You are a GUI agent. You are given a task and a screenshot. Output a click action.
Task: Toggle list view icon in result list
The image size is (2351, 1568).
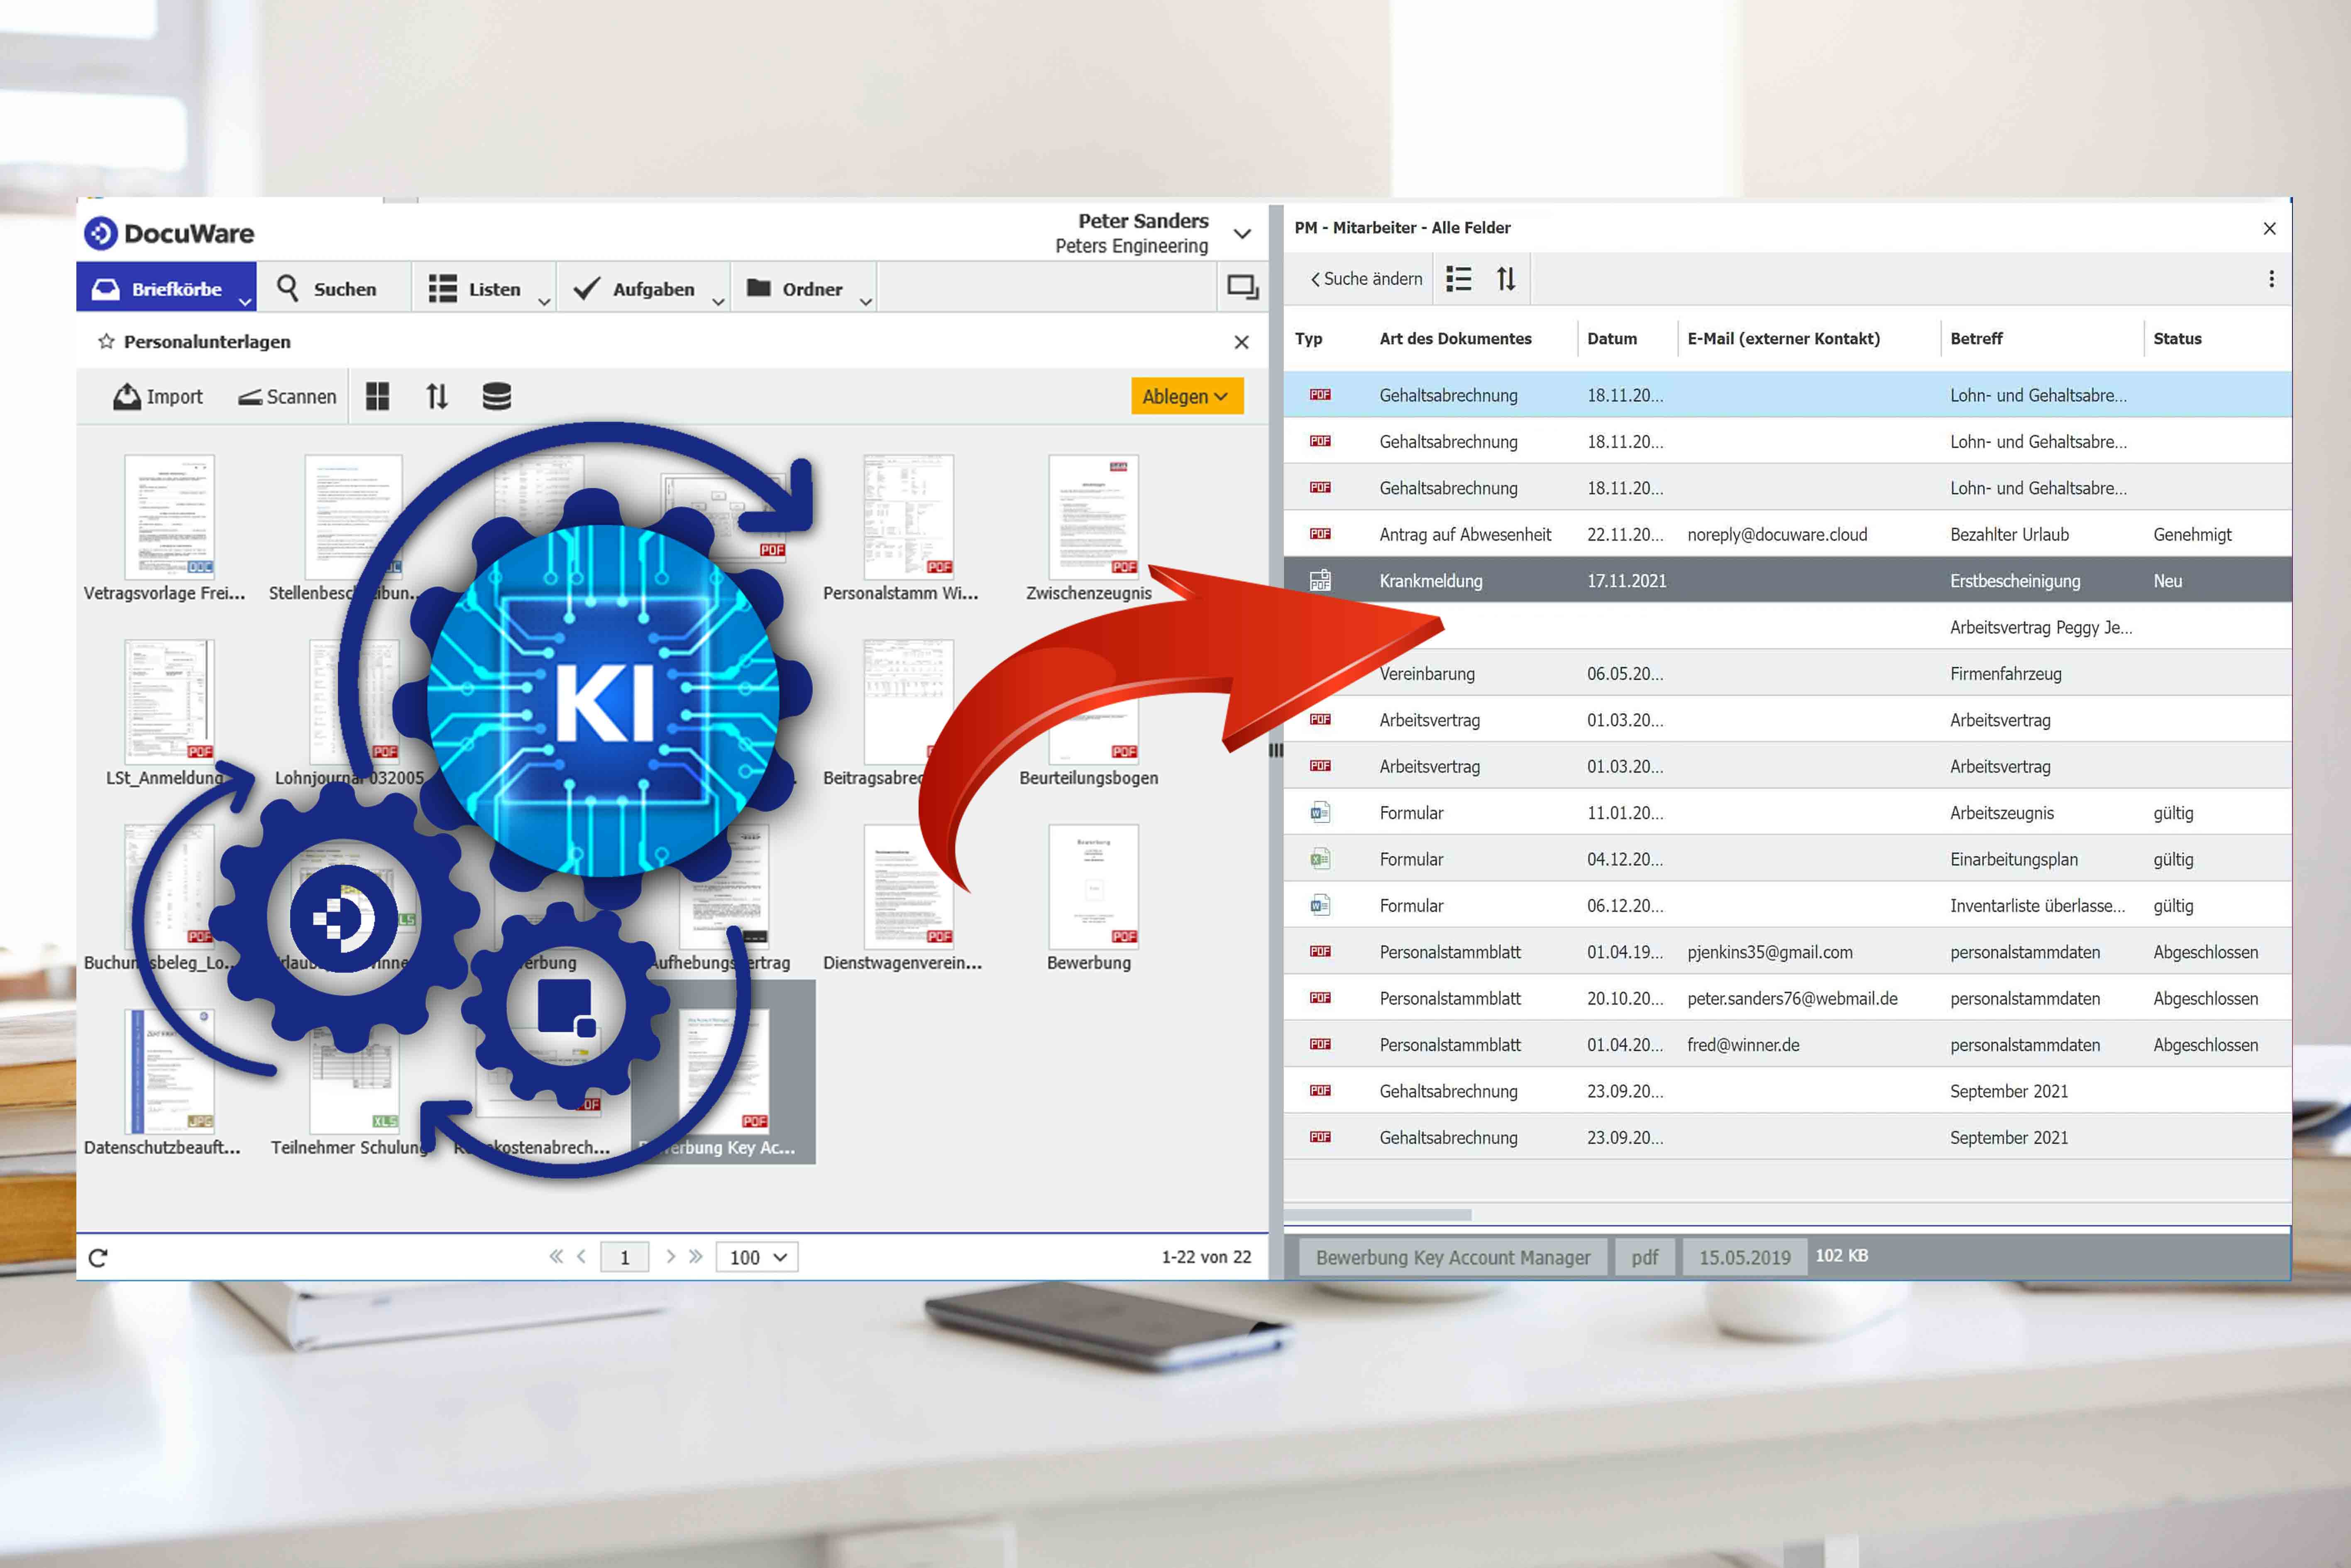coord(1459,279)
